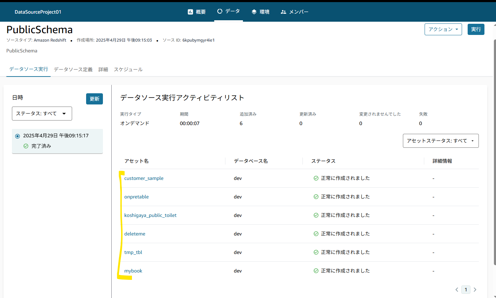Click the 環境 layers icon
496x298 pixels.
tap(254, 12)
